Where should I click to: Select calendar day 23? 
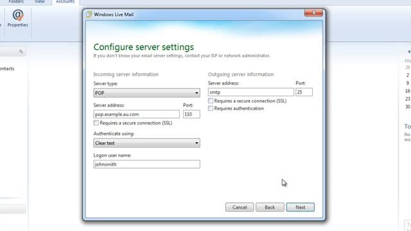tap(407, 99)
